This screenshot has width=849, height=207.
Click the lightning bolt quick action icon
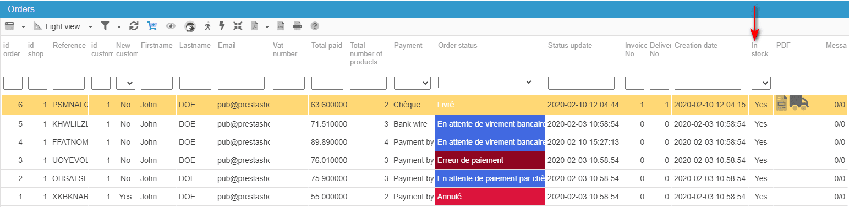(x=222, y=26)
